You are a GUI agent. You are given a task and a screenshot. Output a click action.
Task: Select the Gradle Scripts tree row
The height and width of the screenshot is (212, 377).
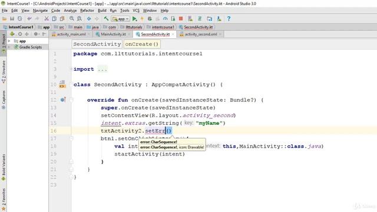click(x=28, y=47)
